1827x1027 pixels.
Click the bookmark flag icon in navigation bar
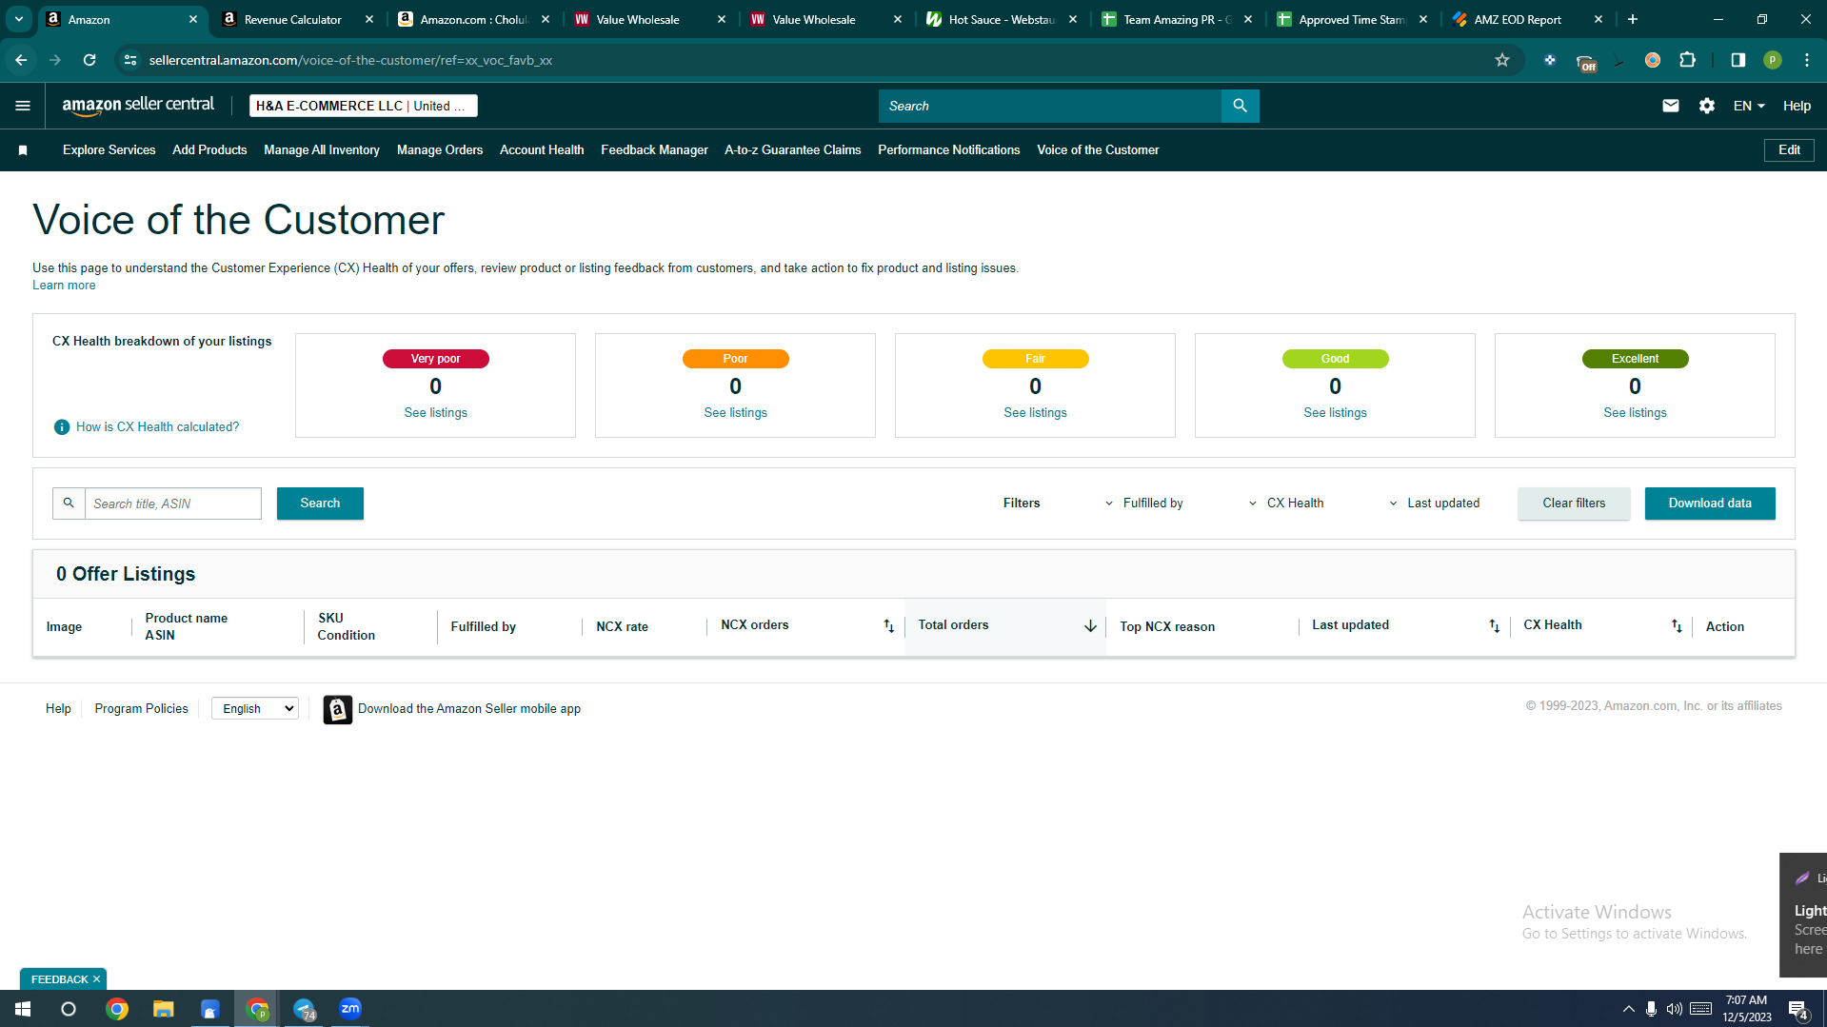click(23, 150)
